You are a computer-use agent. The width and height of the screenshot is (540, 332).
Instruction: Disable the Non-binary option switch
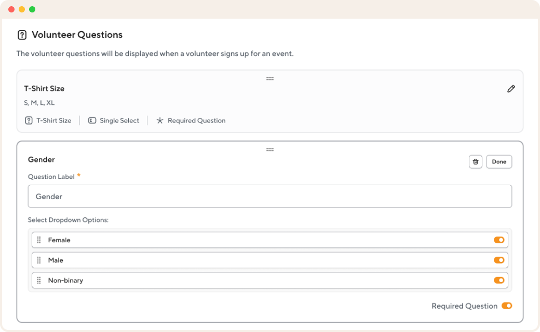click(x=499, y=281)
